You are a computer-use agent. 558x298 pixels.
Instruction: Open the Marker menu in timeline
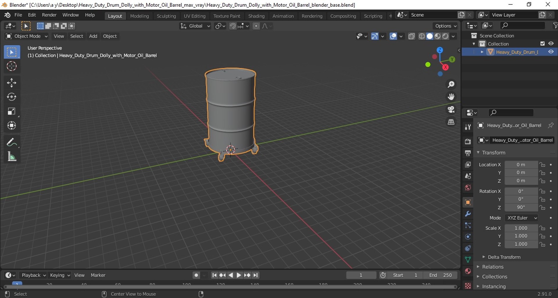point(98,275)
